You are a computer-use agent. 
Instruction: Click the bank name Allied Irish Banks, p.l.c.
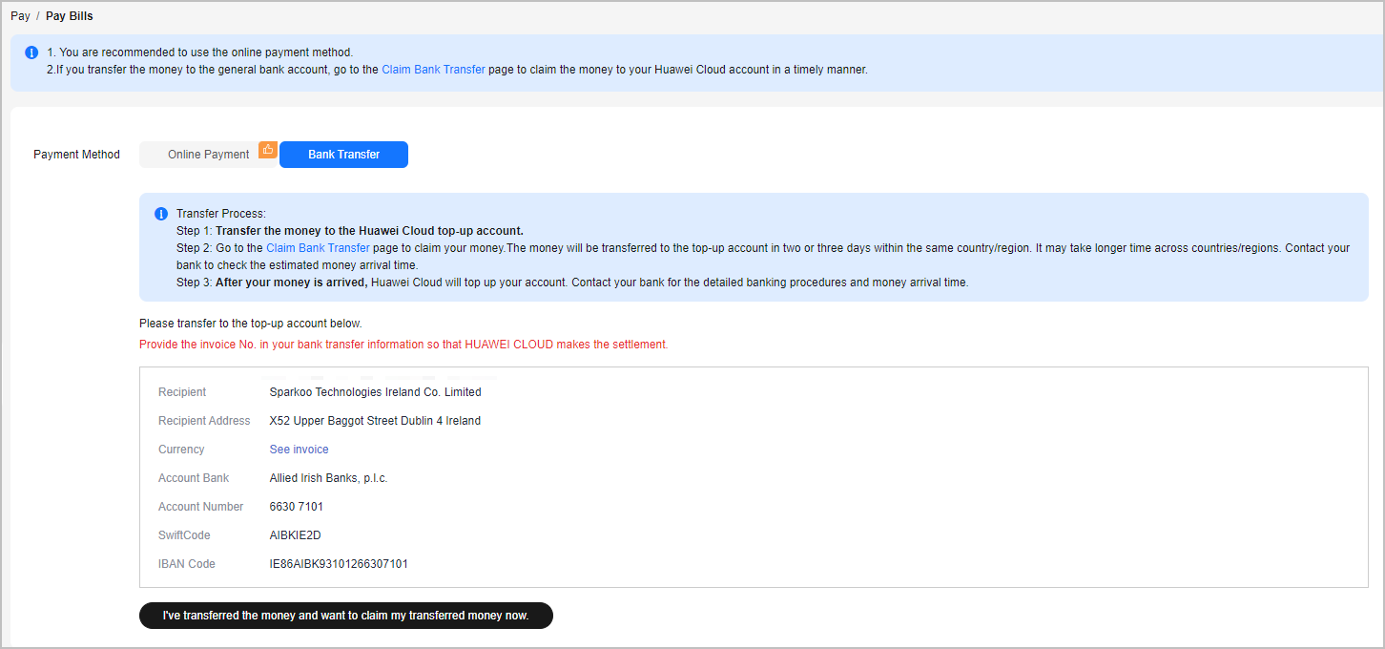coord(329,478)
